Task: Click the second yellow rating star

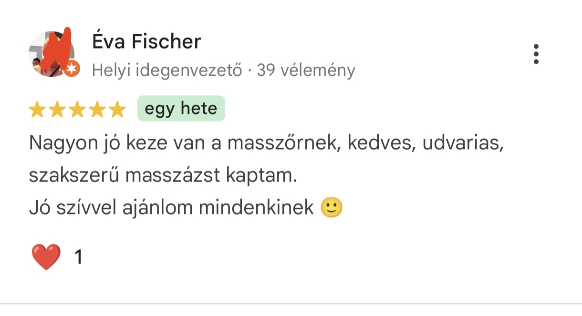Action: point(57,110)
